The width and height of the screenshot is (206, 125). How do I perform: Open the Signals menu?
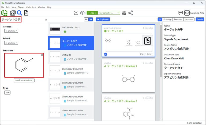[x=21, y=7]
